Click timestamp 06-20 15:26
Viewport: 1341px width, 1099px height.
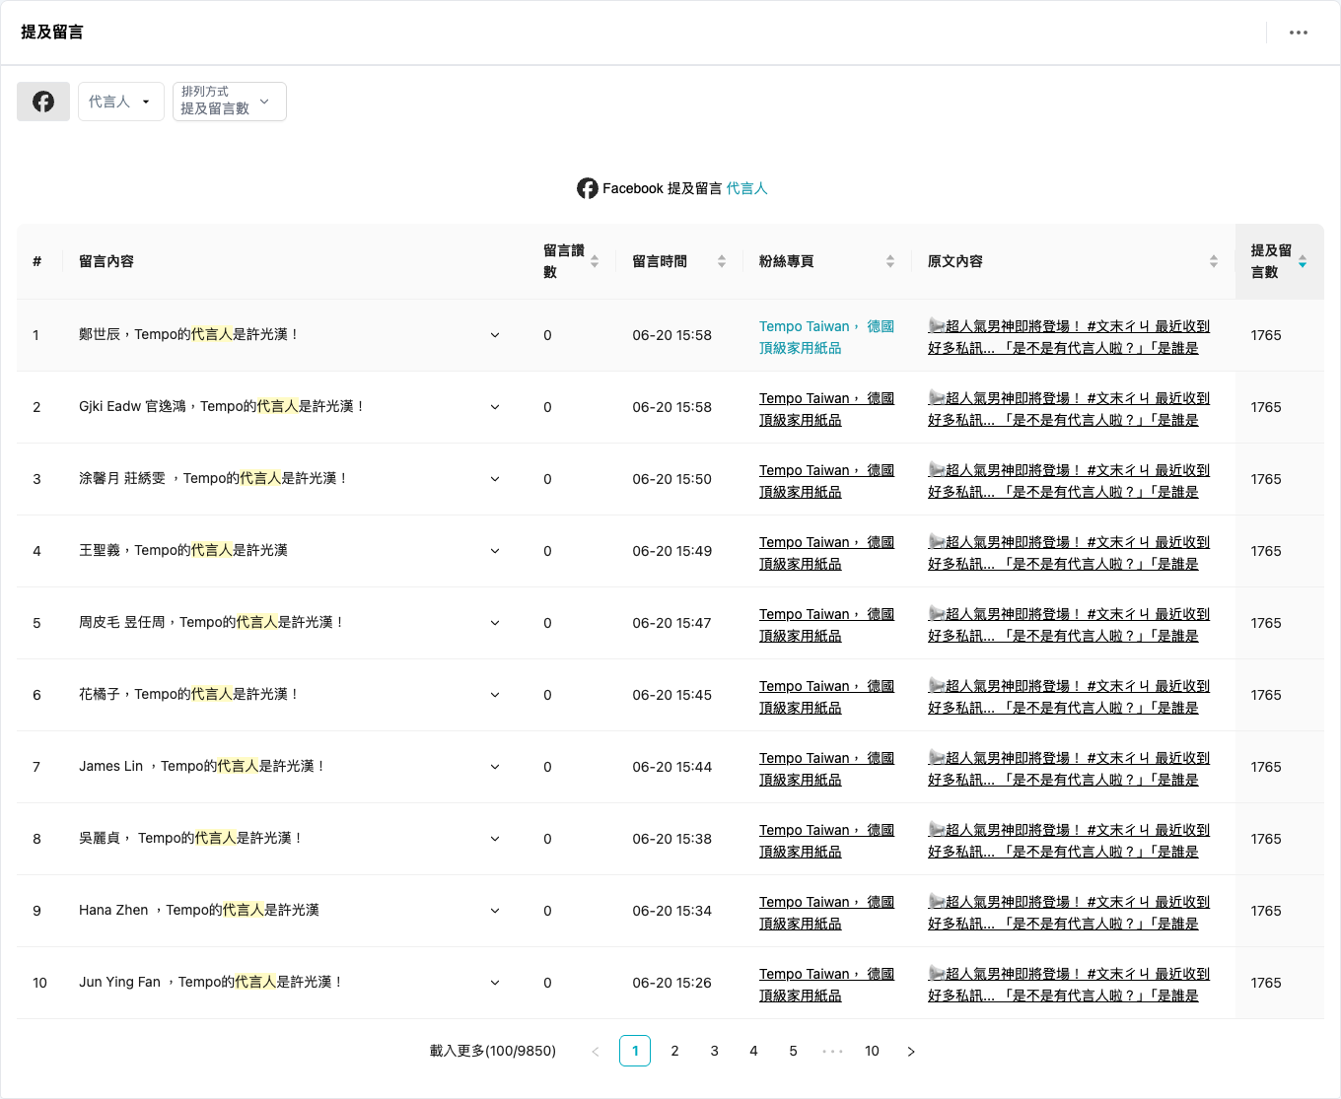[x=671, y=983]
